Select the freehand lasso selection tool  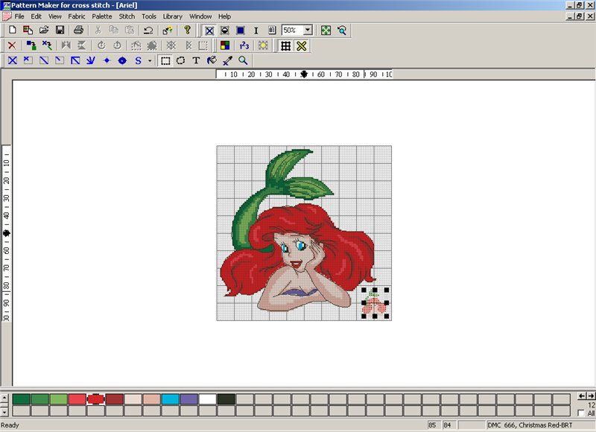pyautogui.click(x=180, y=60)
